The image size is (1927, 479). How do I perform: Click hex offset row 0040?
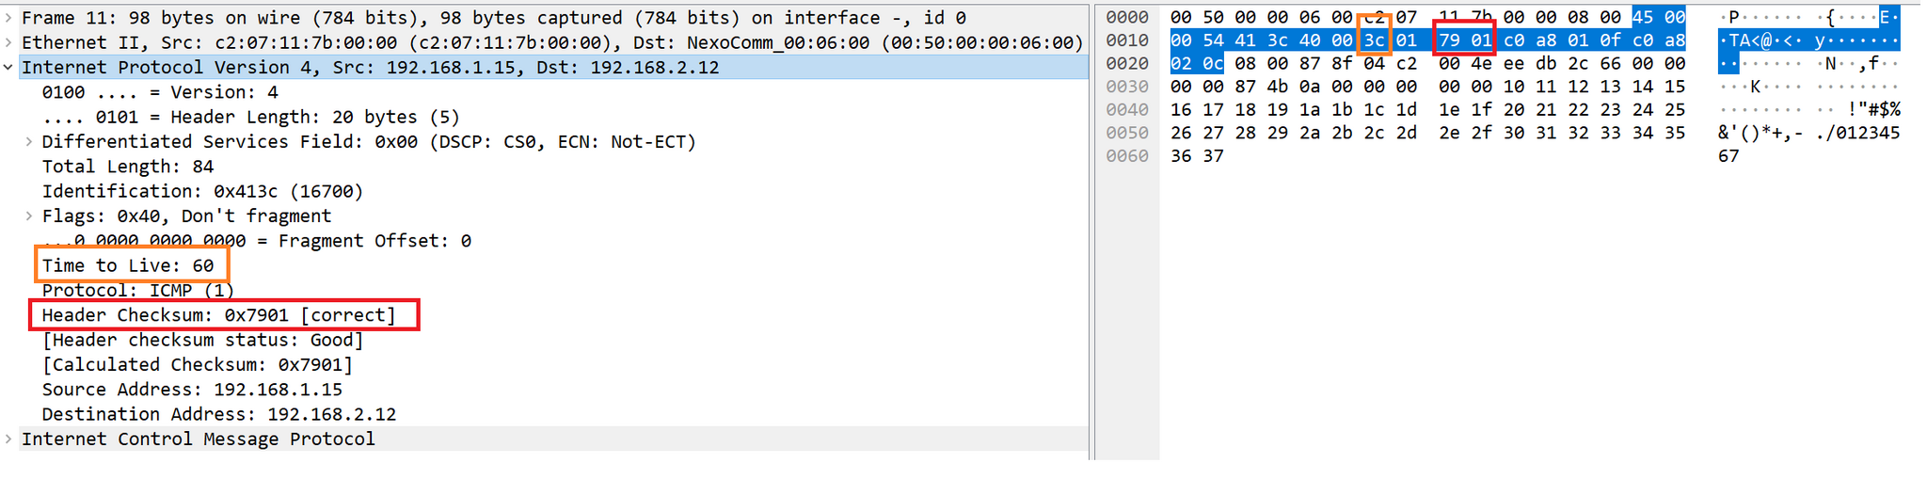pyautogui.click(x=1127, y=110)
